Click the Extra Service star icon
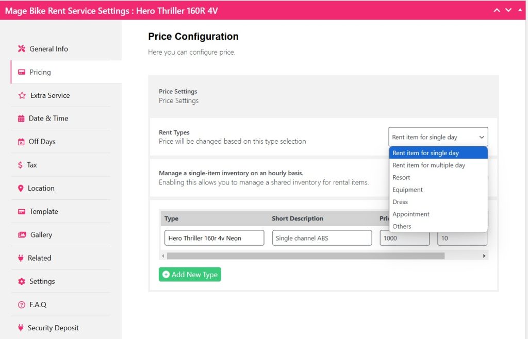This screenshot has width=528, height=339. coord(22,95)
